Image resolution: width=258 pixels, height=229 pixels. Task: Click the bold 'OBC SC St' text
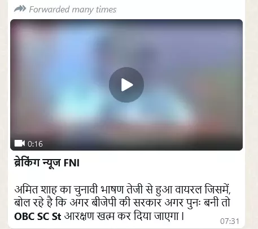coord(38,217)
